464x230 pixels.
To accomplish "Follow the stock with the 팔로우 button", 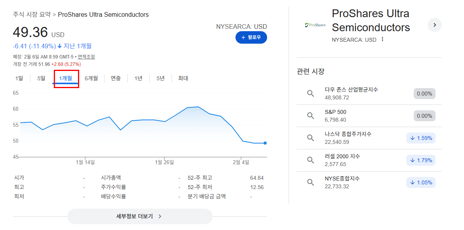I will [251, 37].
